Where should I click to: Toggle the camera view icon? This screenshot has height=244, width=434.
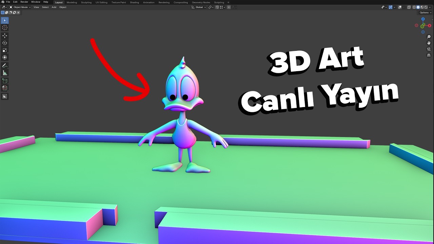(429, 49)
